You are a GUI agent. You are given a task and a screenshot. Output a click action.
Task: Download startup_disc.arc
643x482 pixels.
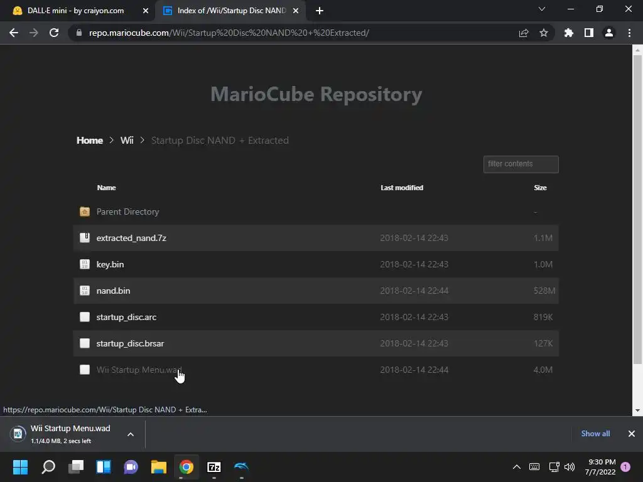pyautogui.click(x=126, y=317)
